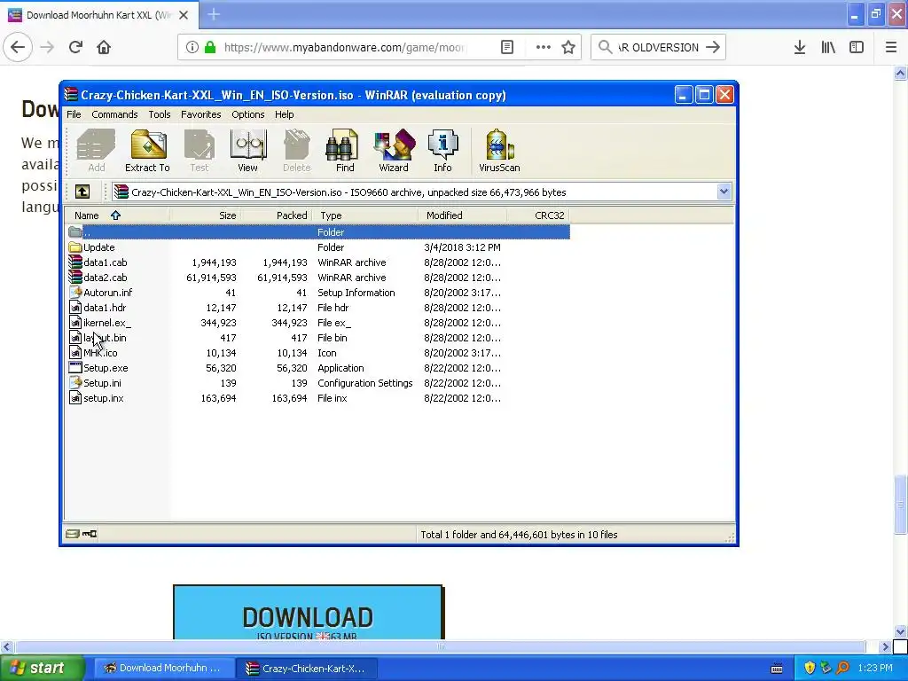The image size is (908, 681).
Task: Launch the Wizard toolbar icon
Action: click(x=394, y=151)
